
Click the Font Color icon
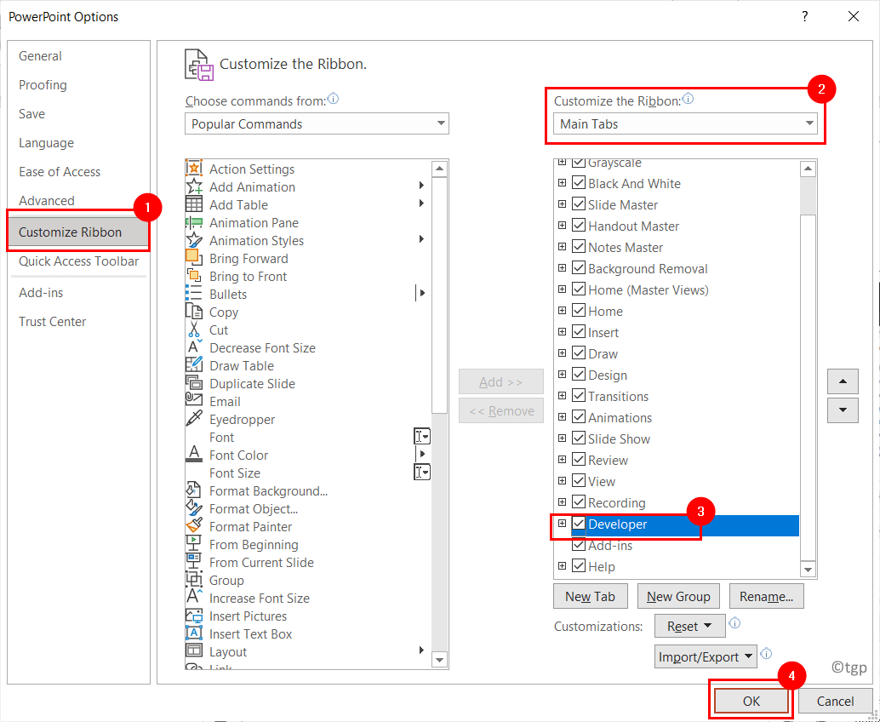(194, 454)
